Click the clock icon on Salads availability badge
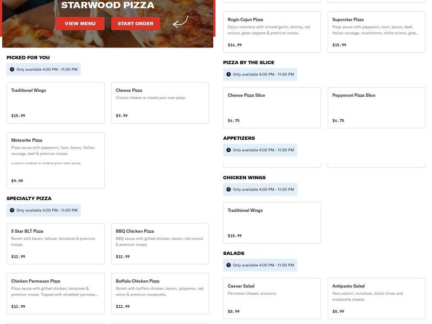This screenshot has width=432, height=324. point(229,265)
